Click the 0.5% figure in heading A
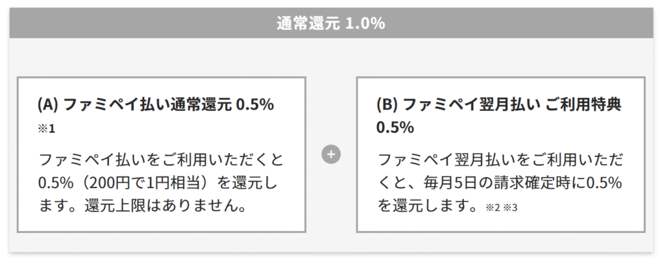Screen dimensions: 660x264 255,106
